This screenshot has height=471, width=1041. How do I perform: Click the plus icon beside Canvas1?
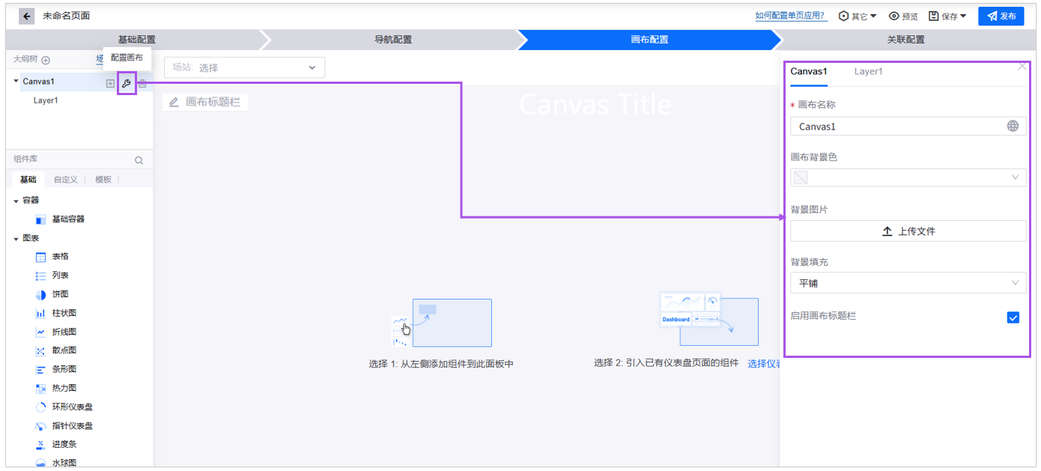click(x=109, y=83)
